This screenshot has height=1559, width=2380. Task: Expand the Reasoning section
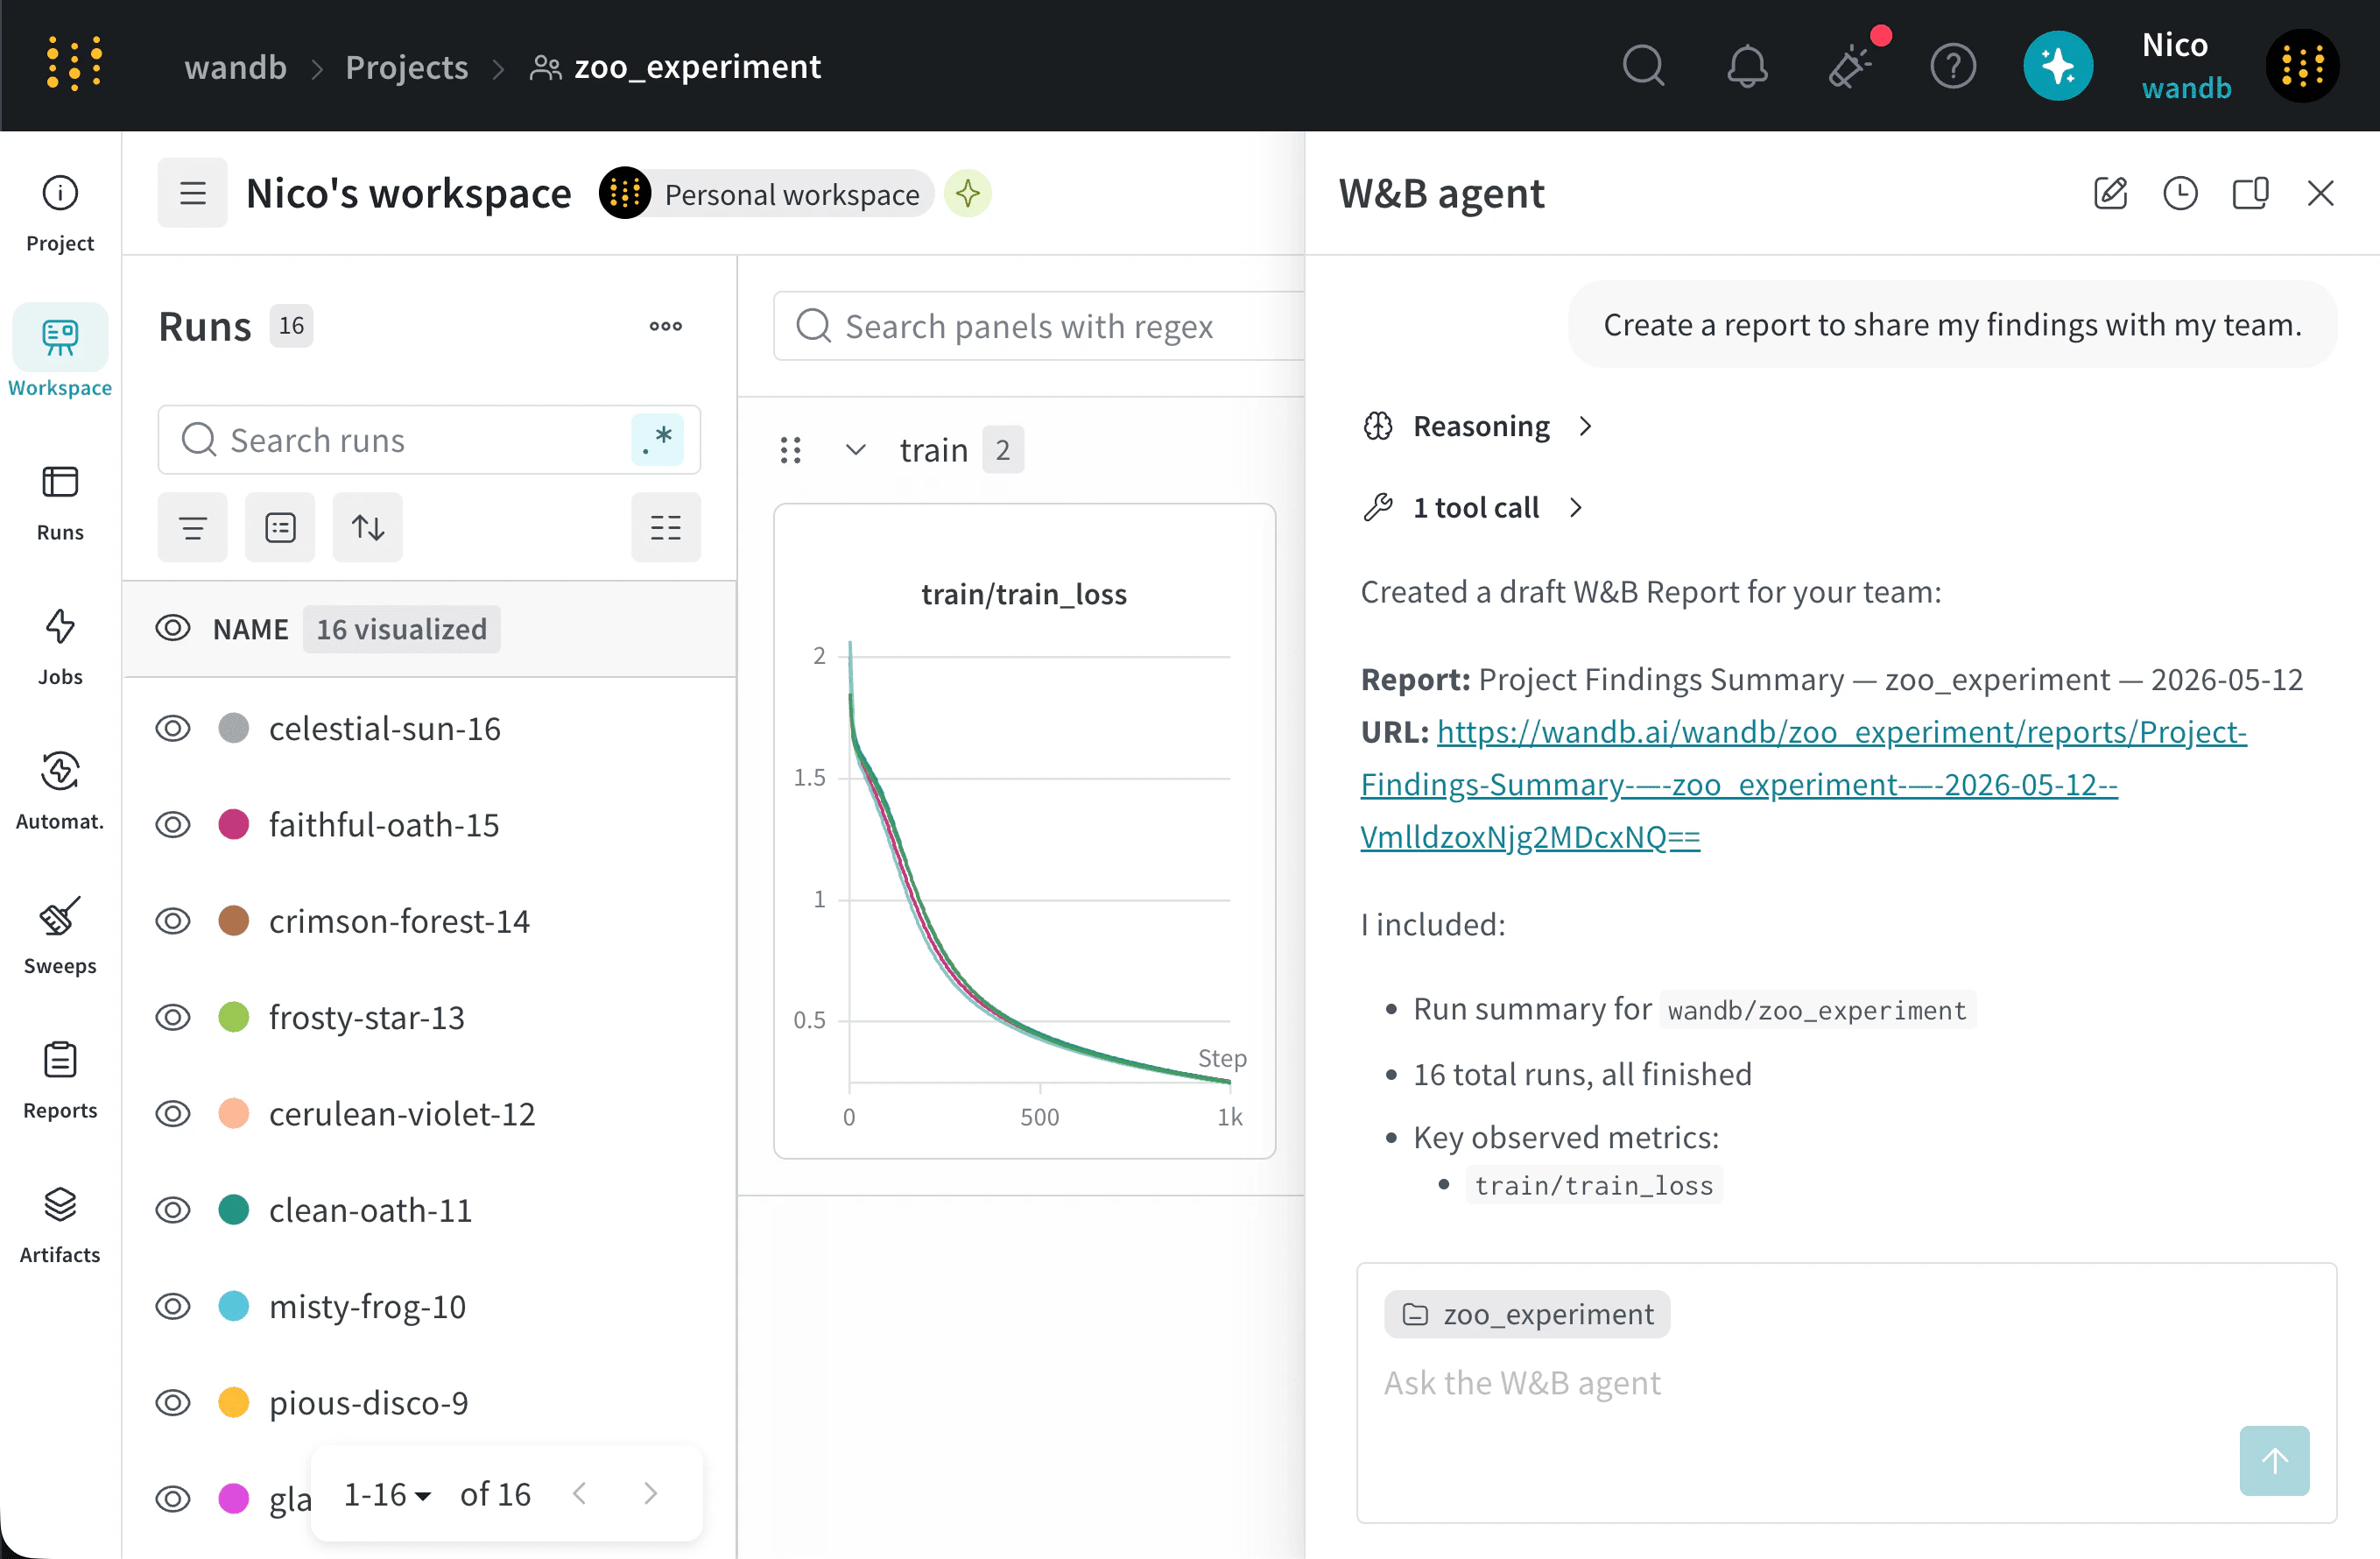pyautogui.click(x=1479, y=426)
